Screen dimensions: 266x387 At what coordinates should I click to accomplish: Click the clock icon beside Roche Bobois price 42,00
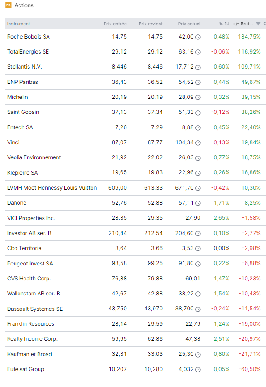point(198,37)
